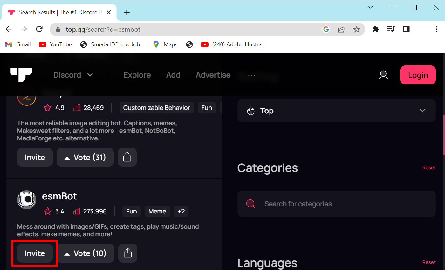The width and height of the screenshot is (445, 270).
Task: Expand the +2 tags on esmBot
Action: pos(181,211)
